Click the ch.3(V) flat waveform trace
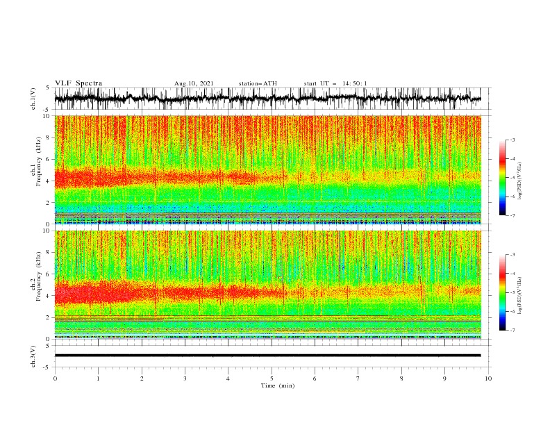Screen dimensions: 550x425 point(267,356)
